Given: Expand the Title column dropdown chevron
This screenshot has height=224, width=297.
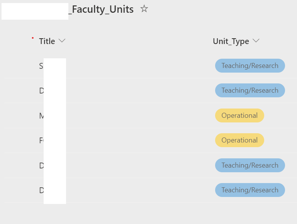Looking at the screenshot, I should pos(62,41).
